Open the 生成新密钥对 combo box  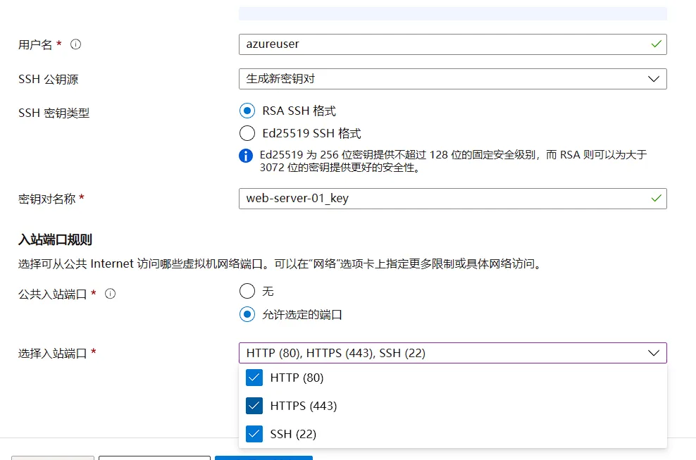pos(451,78)
